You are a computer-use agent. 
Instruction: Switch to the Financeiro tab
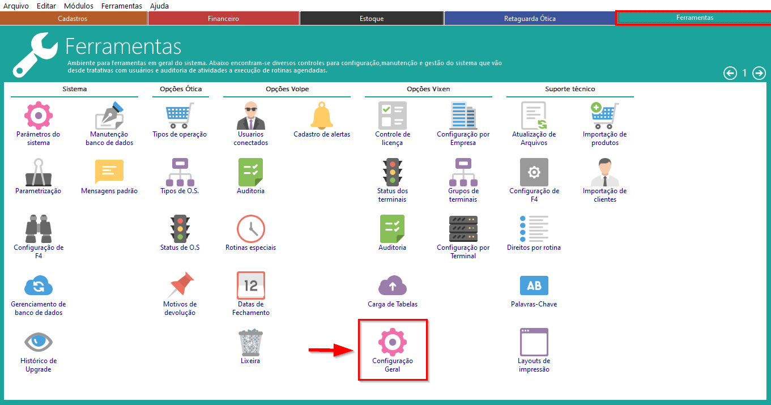pyautogui.click(x=223, y=19)
